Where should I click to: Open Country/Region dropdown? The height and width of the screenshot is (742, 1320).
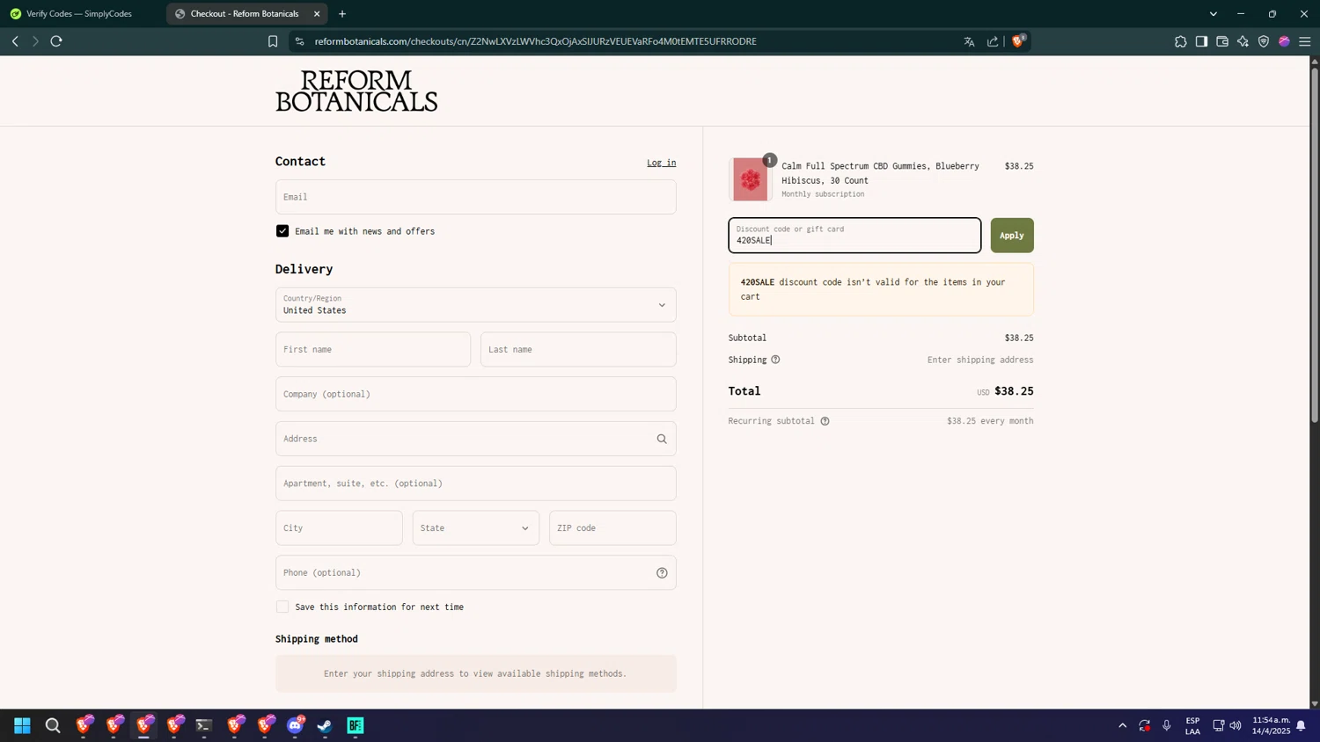475,305
